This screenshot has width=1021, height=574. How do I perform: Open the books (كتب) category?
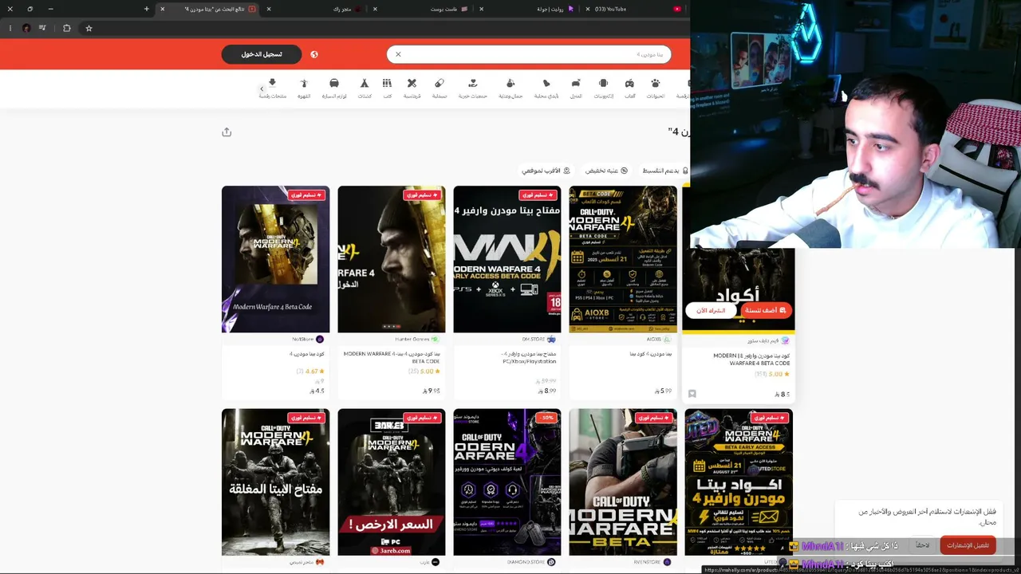tap(387, 88)
